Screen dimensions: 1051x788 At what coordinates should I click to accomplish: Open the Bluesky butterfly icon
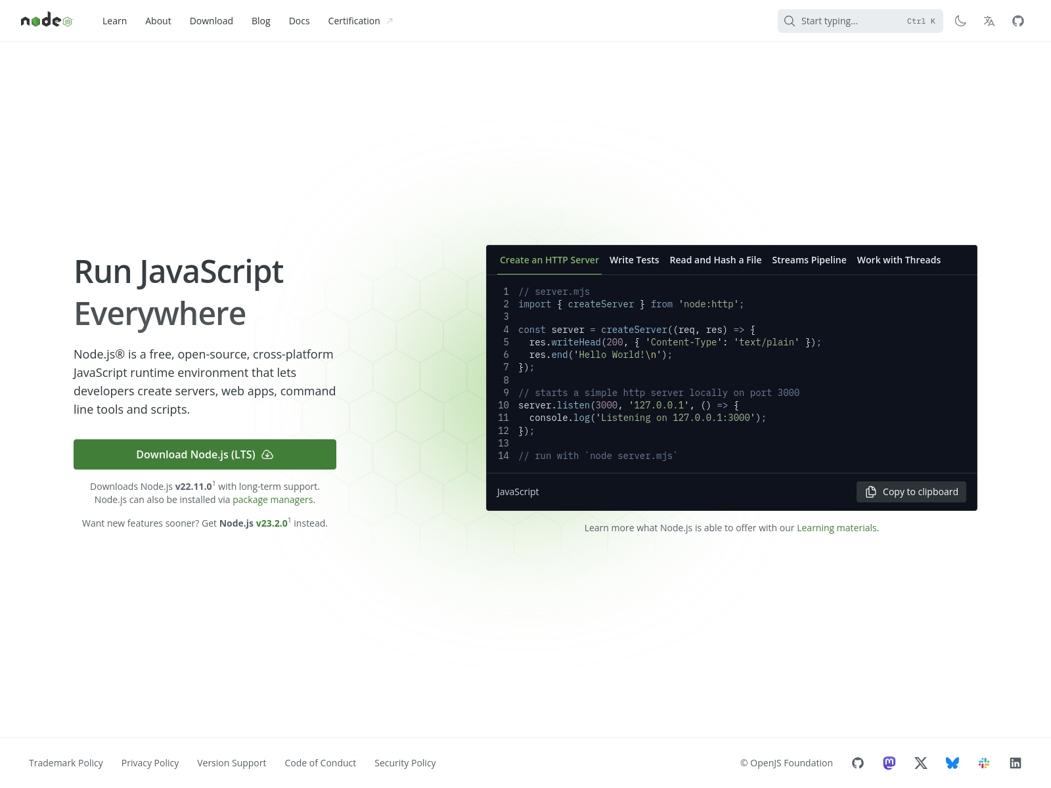pos(952,763)
